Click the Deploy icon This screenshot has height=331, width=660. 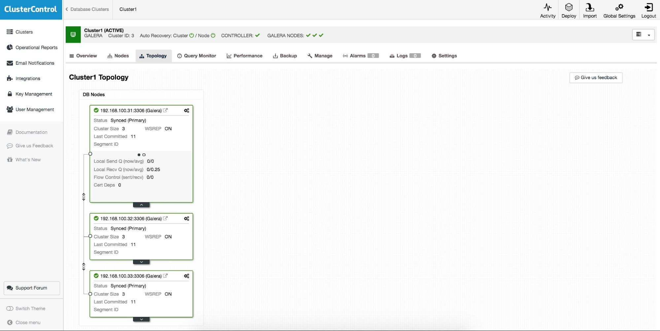(569, 10)
